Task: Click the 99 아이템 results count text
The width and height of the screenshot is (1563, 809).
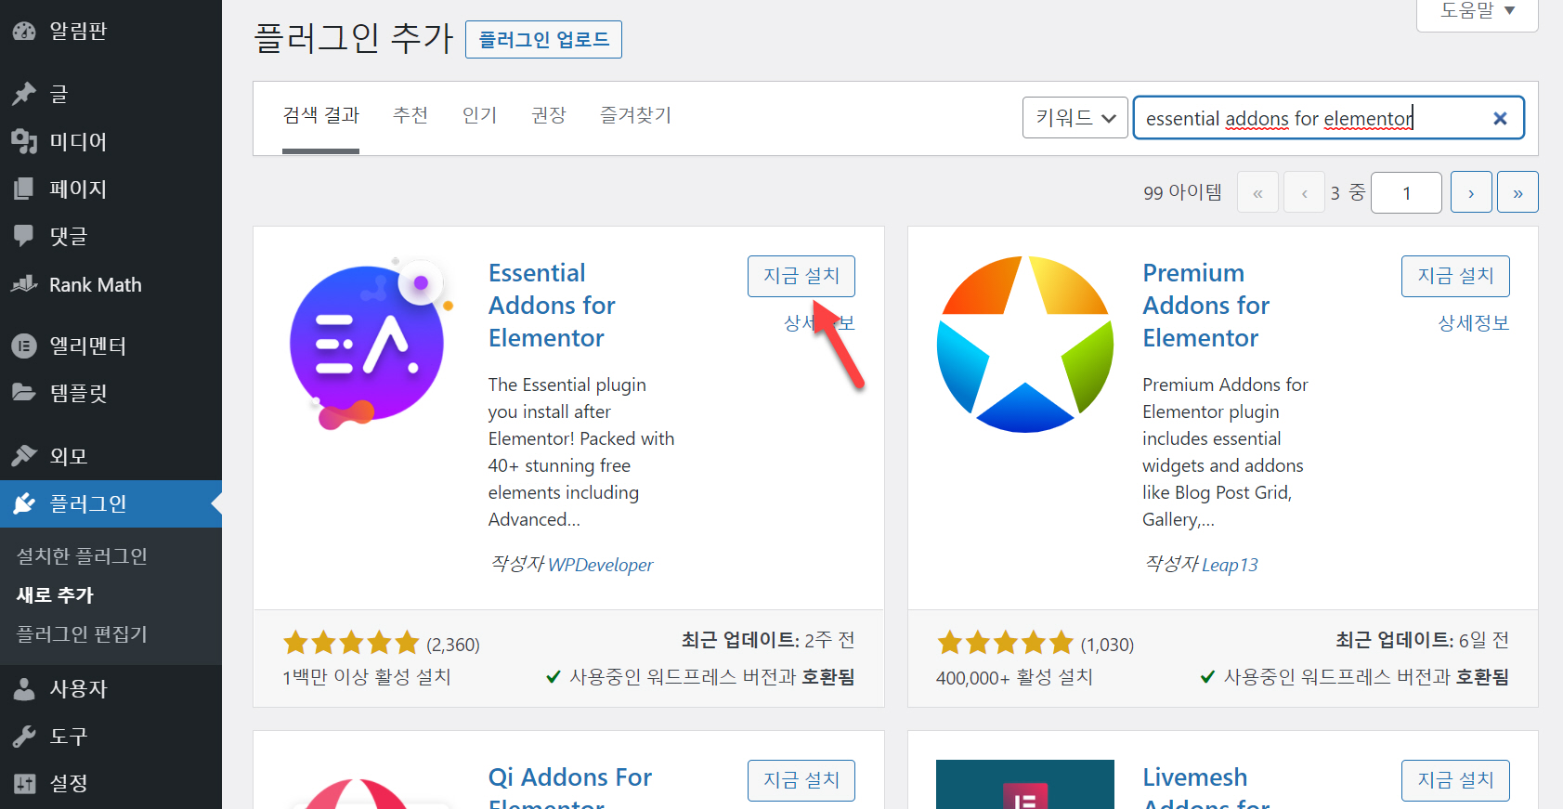Action: (1182, 192)
